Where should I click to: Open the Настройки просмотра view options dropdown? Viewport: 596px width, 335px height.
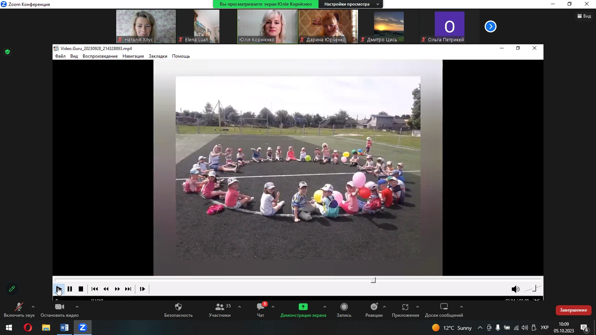point(351,4)
